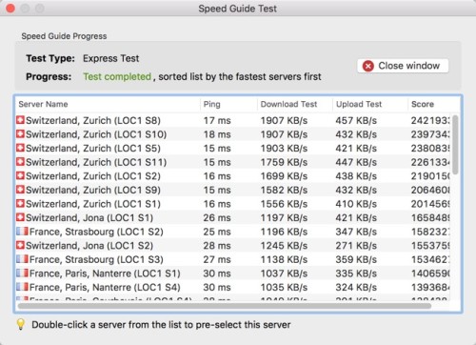The height and width of the screenshot is (345, 476).
Task: Select France, Paris, Nanterre (LOC1 S4) name
Action: tap(105, 288)
